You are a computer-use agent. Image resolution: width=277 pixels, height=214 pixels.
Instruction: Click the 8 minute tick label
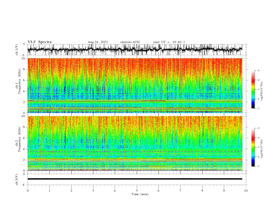[202, 191]
